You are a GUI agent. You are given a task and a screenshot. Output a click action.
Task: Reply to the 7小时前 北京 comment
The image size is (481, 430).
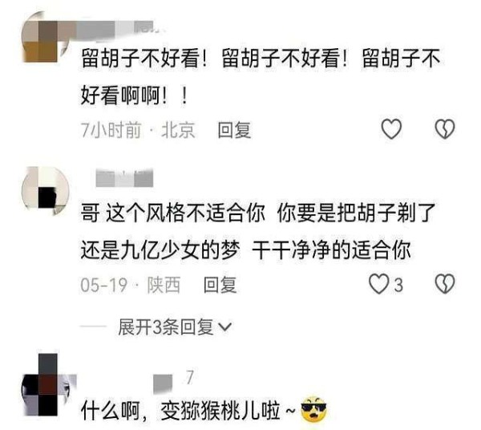coord(234,130)
